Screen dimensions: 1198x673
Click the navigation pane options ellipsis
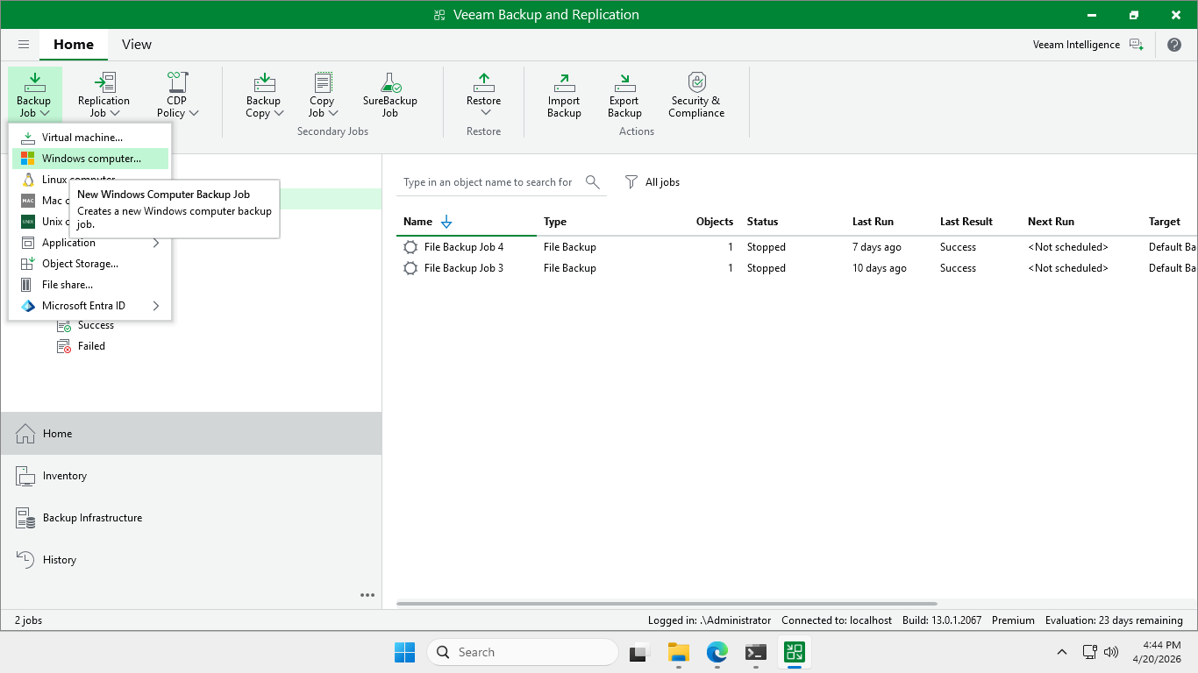[367, 595]
